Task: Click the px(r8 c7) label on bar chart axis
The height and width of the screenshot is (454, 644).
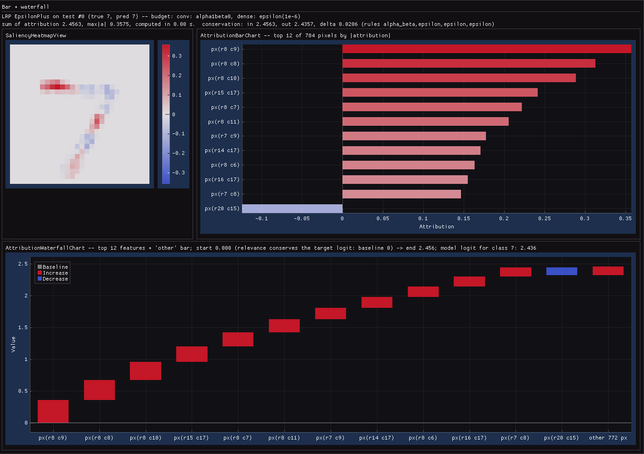Action: [225, 107]
